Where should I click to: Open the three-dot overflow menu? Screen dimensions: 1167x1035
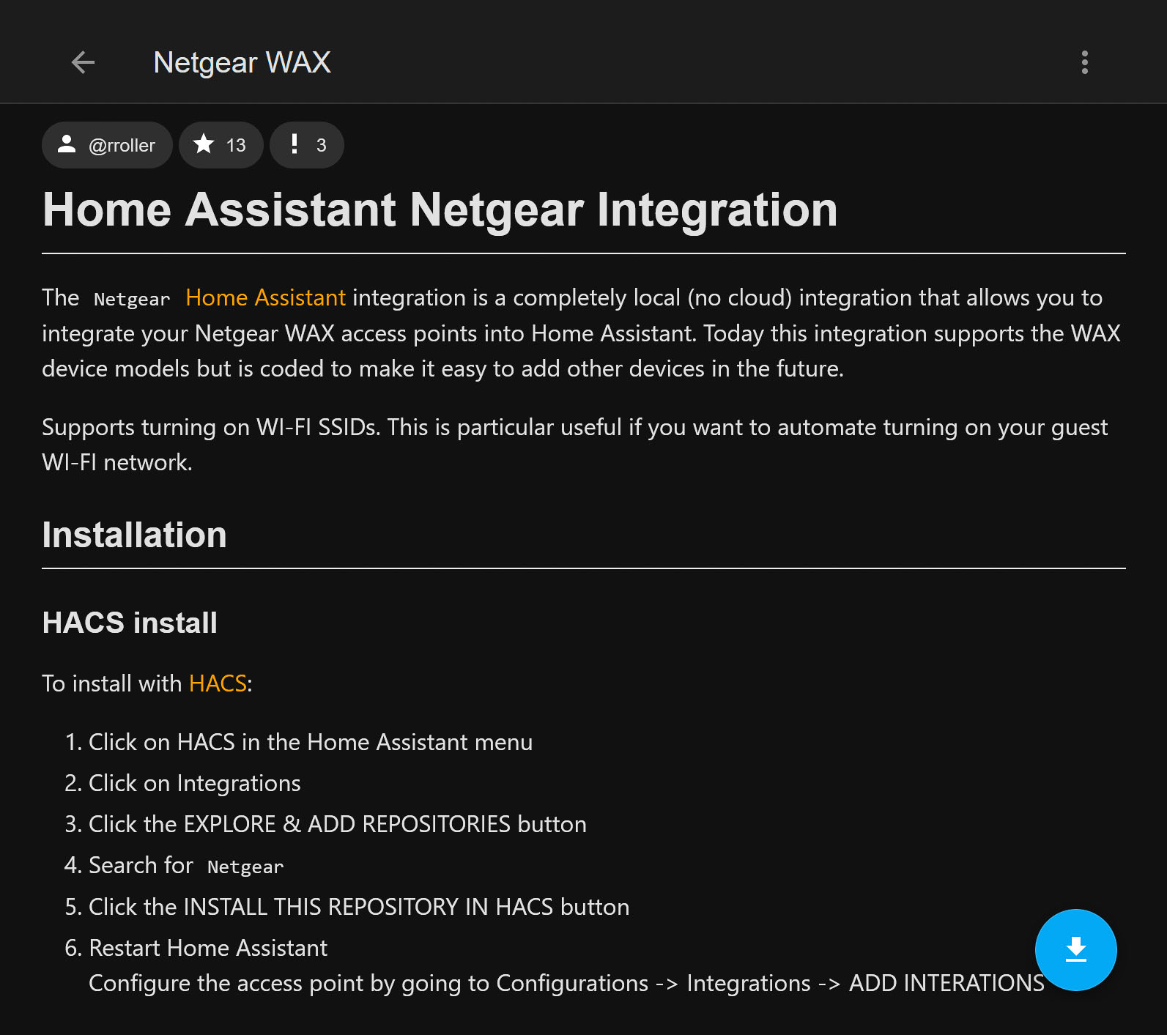pos(1085,62)
